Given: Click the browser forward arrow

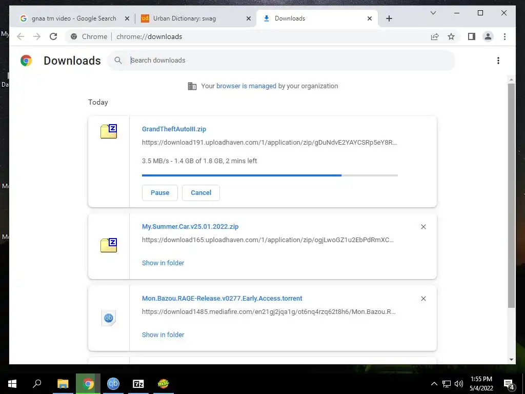Looking at the screenshot, I should click(37, 36).
